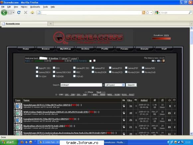Reload the page with refresh icon
193x145 pixels.
19,12
